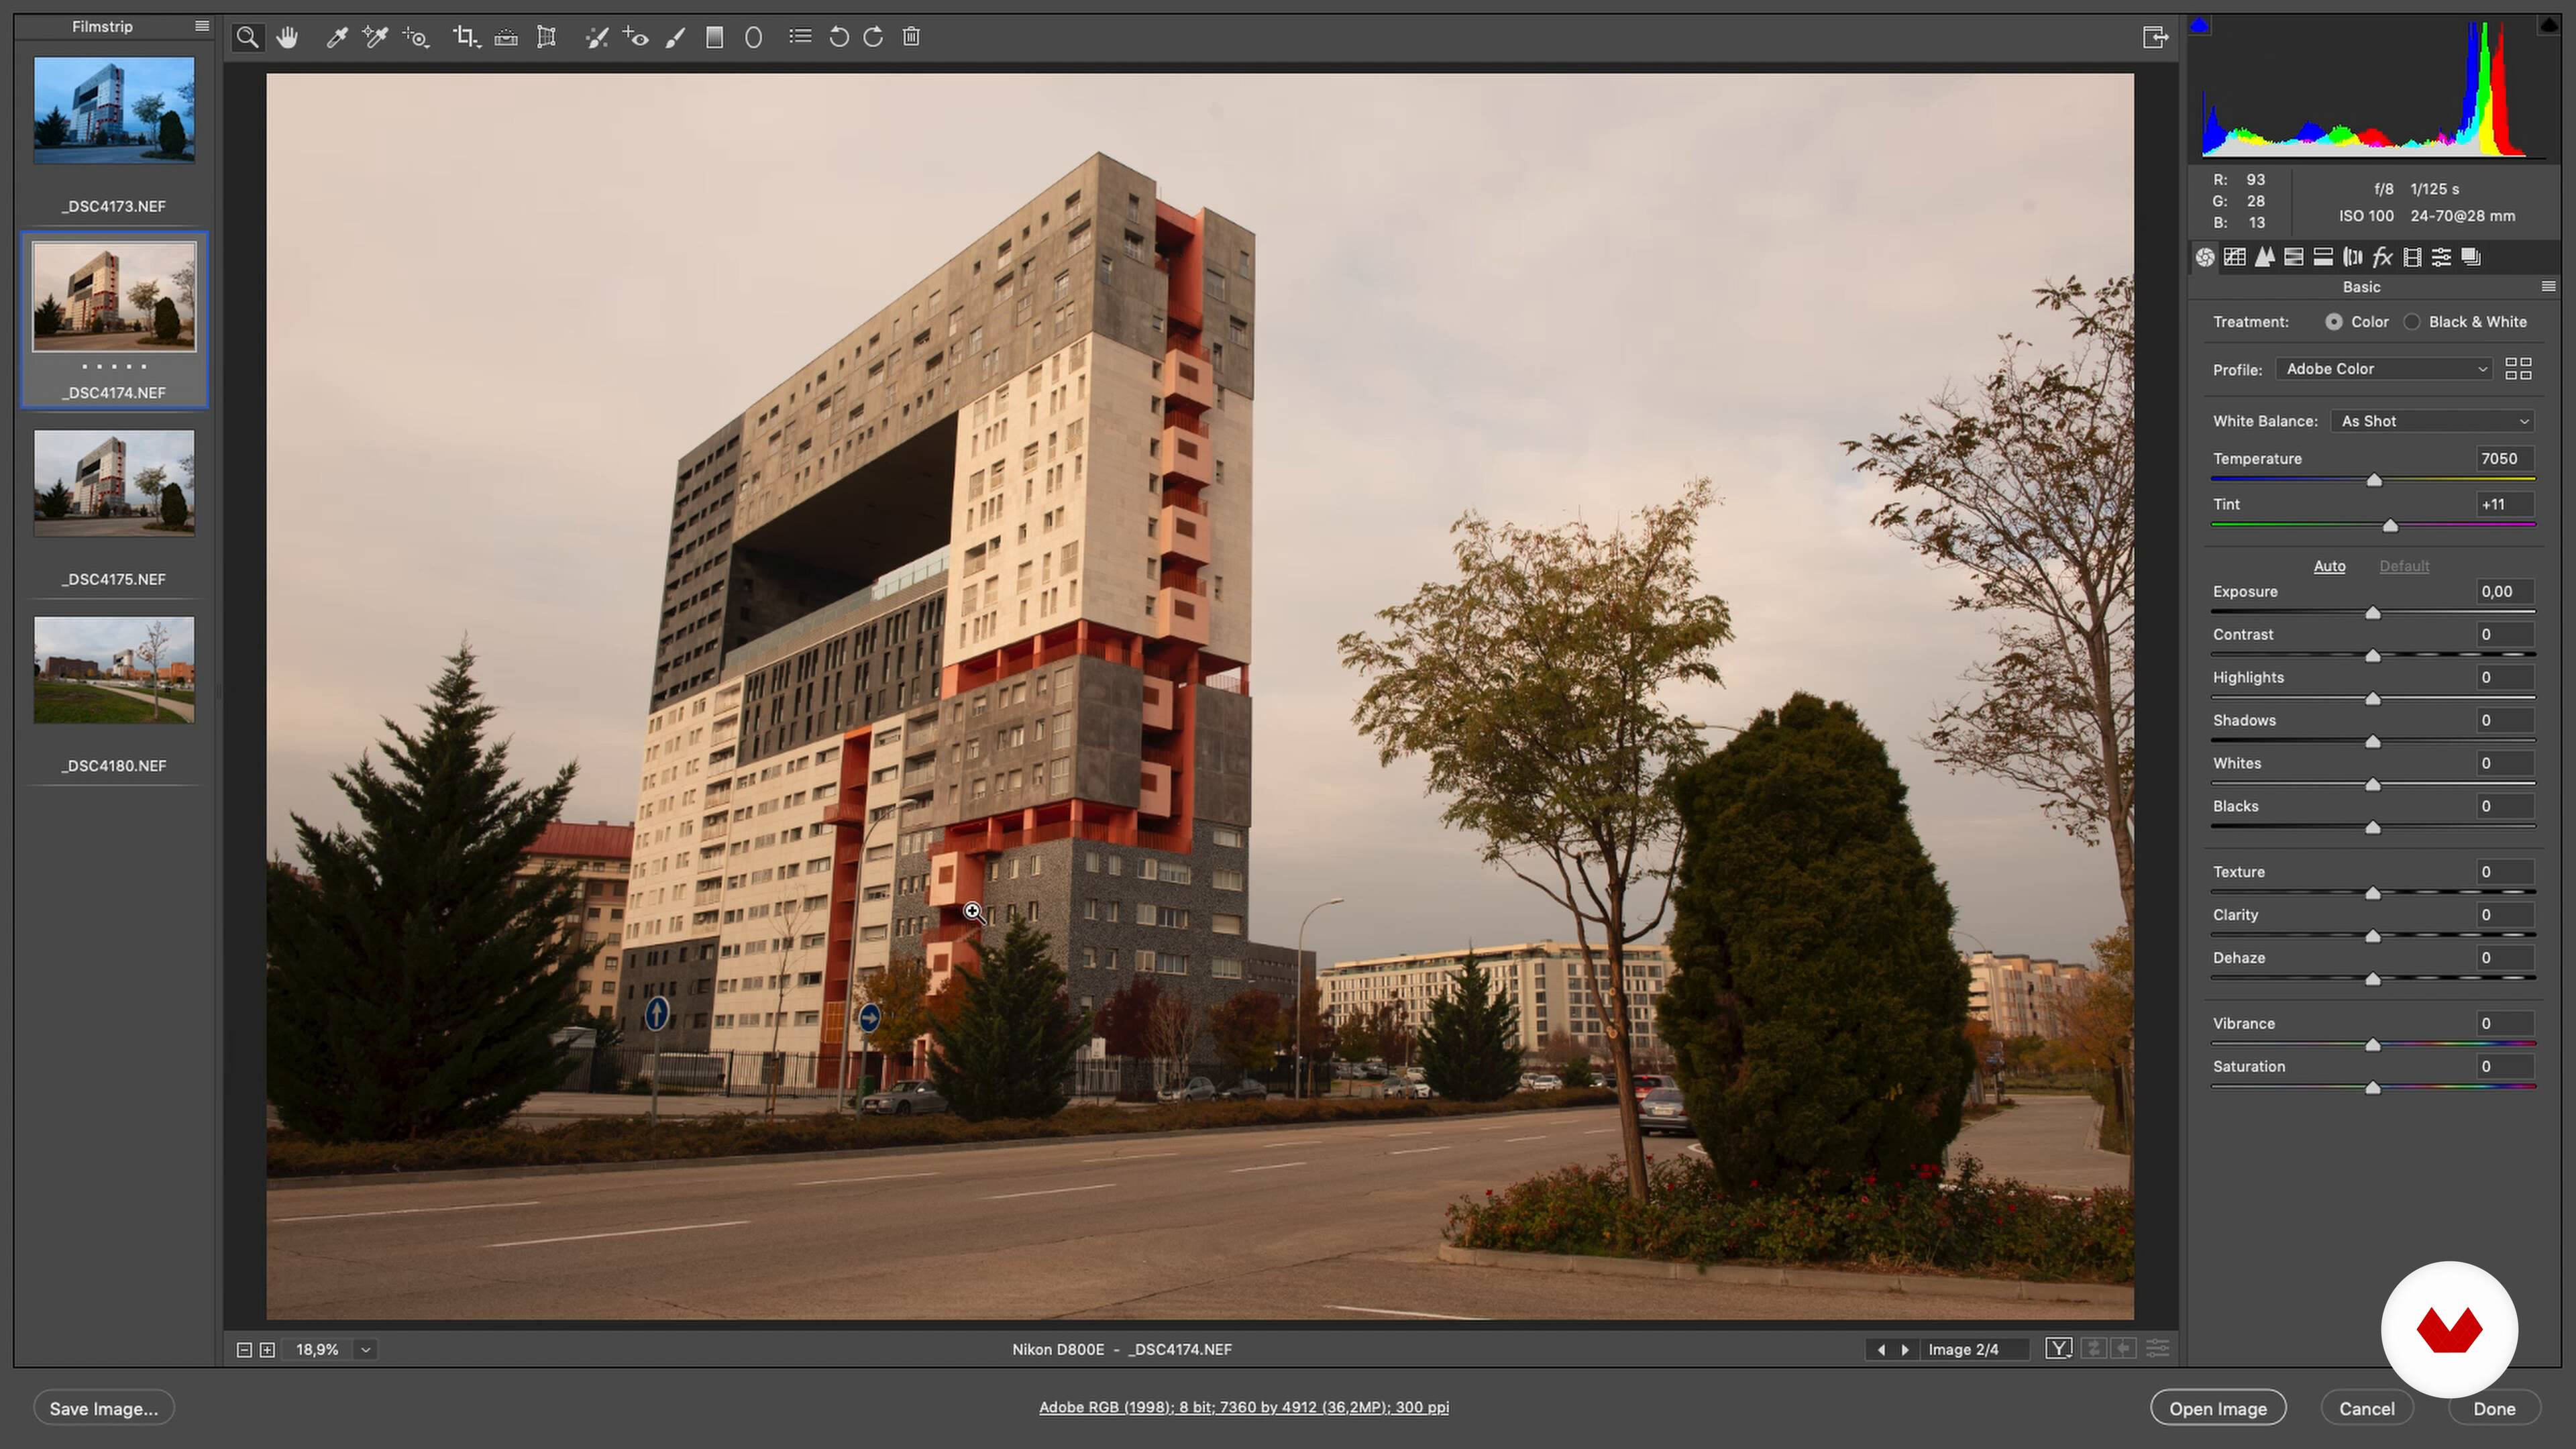This screenshot has height=1449, width=2576.
Task: Open the Profile dropdown showing Adobe Color
Action: pos(2384,369)
